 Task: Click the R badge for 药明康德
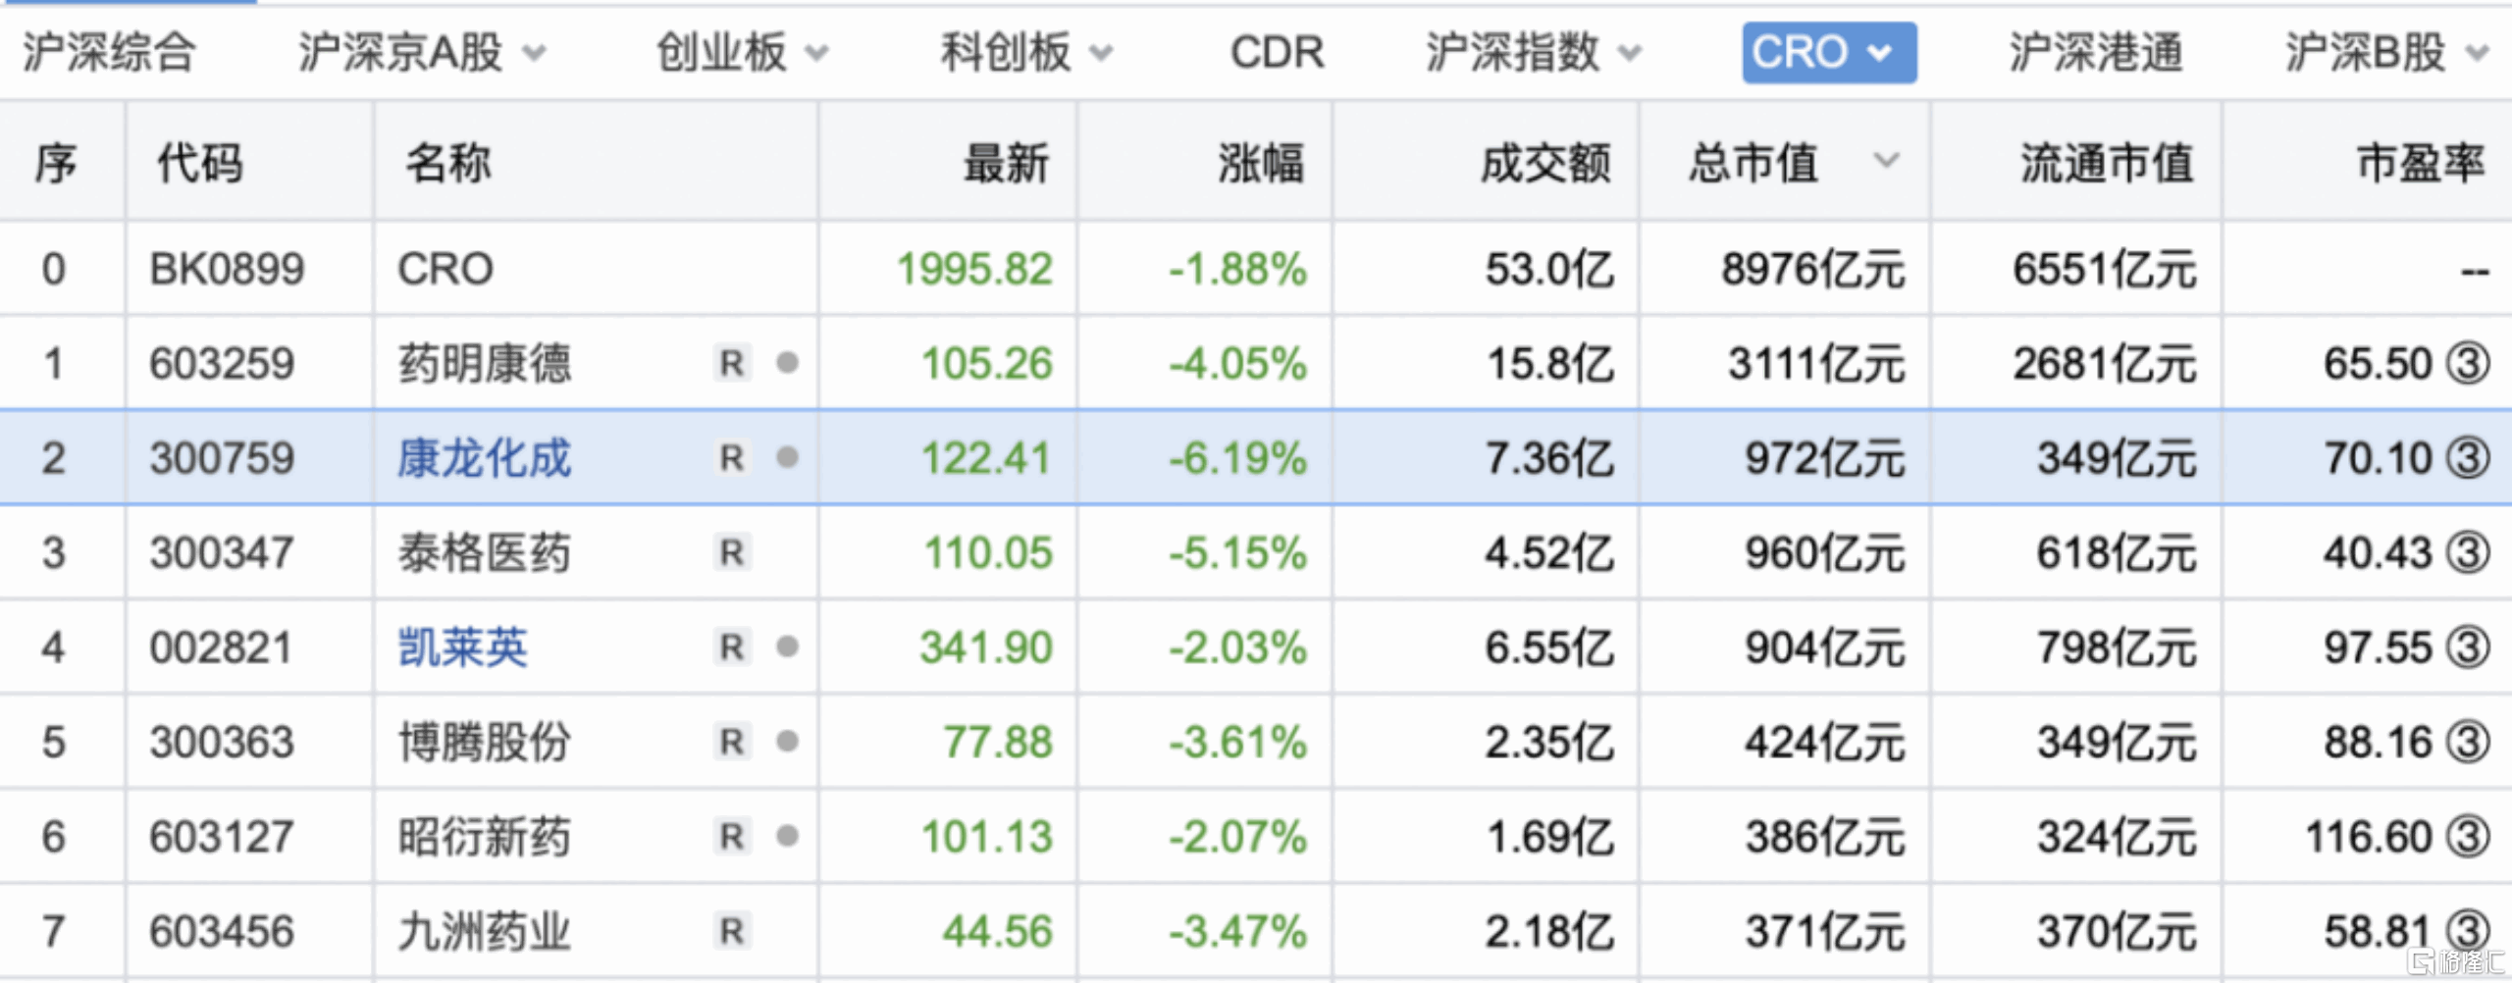(732, 363)
